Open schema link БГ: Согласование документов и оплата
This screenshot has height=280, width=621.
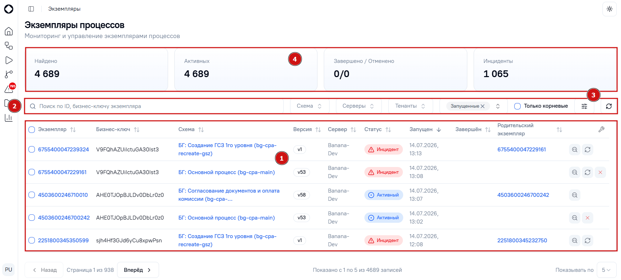tap(229, 195)
